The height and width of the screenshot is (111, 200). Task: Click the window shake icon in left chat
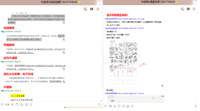pos(26,105)
